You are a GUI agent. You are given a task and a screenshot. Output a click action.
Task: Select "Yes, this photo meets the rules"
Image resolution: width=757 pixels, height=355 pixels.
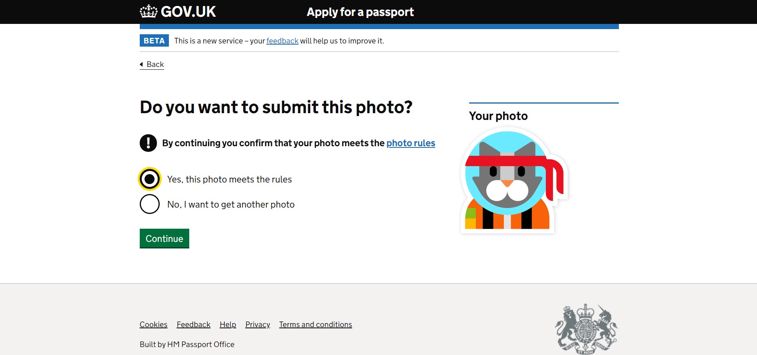pos(150,179)
